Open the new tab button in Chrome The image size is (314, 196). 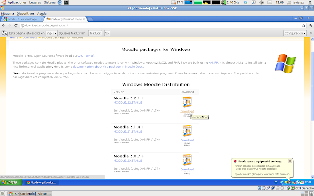[x=90, y=19]
